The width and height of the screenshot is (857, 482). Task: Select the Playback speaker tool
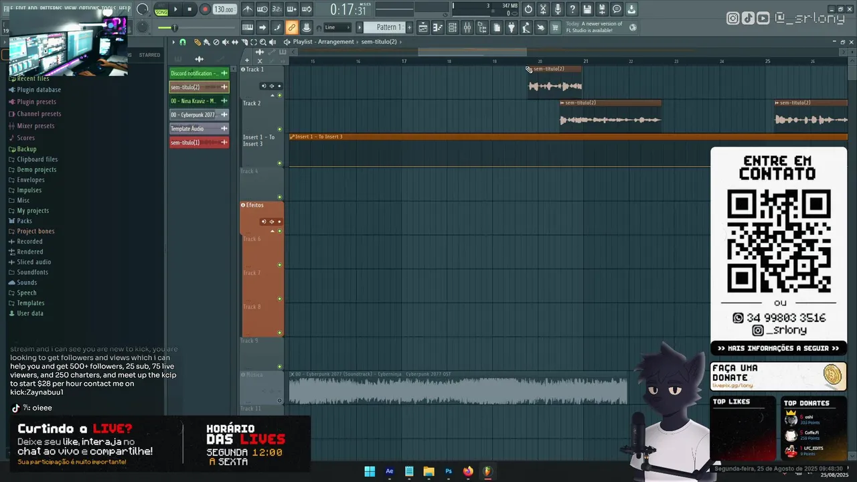point(272,42)
